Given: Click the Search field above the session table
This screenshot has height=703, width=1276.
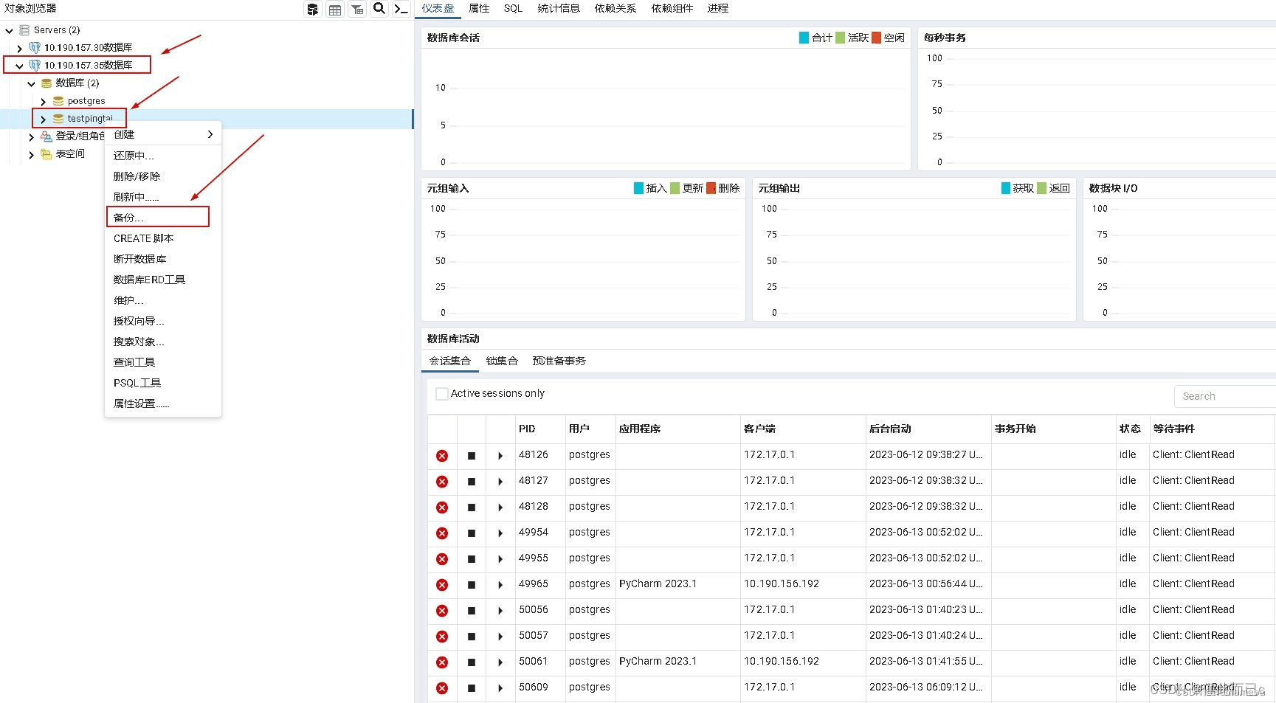Looking at the screenshot, I should pos(1224,396).
